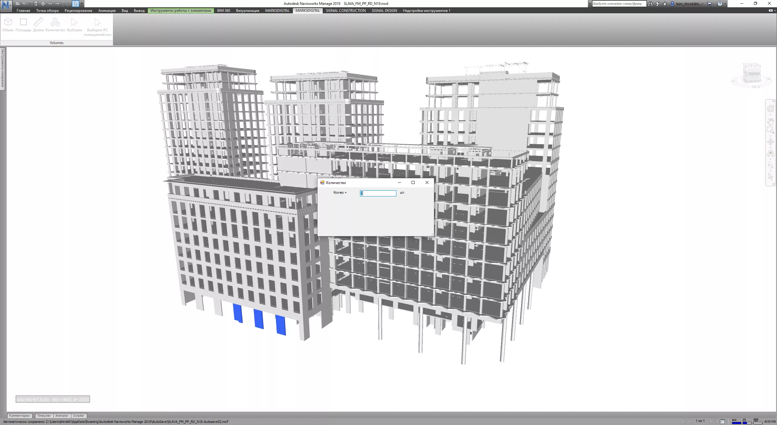Viewport: 777px width, 425px height.
Task: Click the Save file quick-access icon
Action: (36, 4)
